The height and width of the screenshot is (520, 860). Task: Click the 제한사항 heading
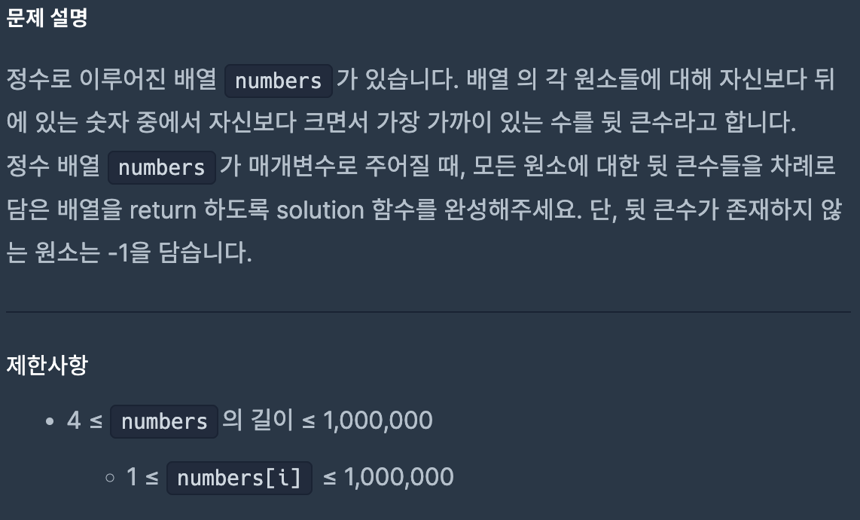coord(47,366)
